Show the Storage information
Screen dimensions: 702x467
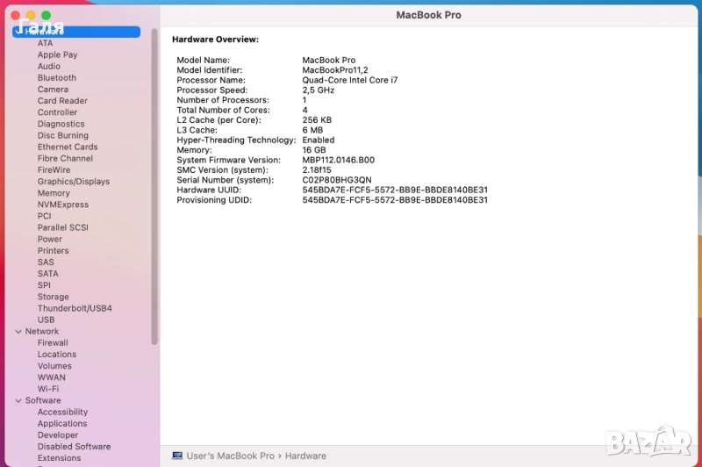coord(53,297)
